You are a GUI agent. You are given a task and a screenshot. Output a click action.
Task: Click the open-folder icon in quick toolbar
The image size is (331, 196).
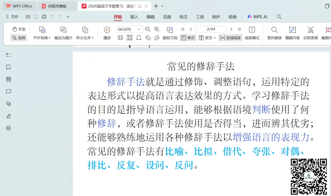point(28,17)
